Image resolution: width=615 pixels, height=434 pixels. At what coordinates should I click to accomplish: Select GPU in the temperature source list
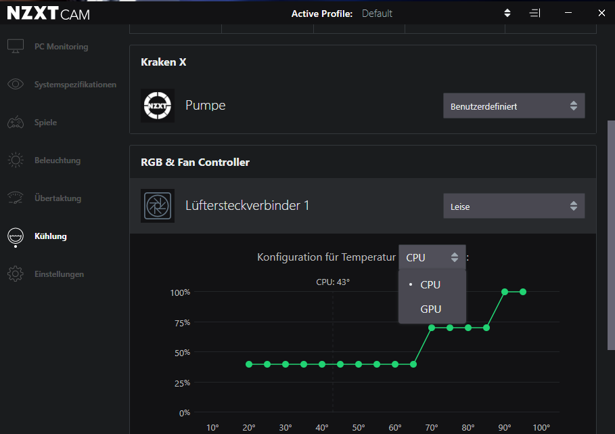coord(432,309)
